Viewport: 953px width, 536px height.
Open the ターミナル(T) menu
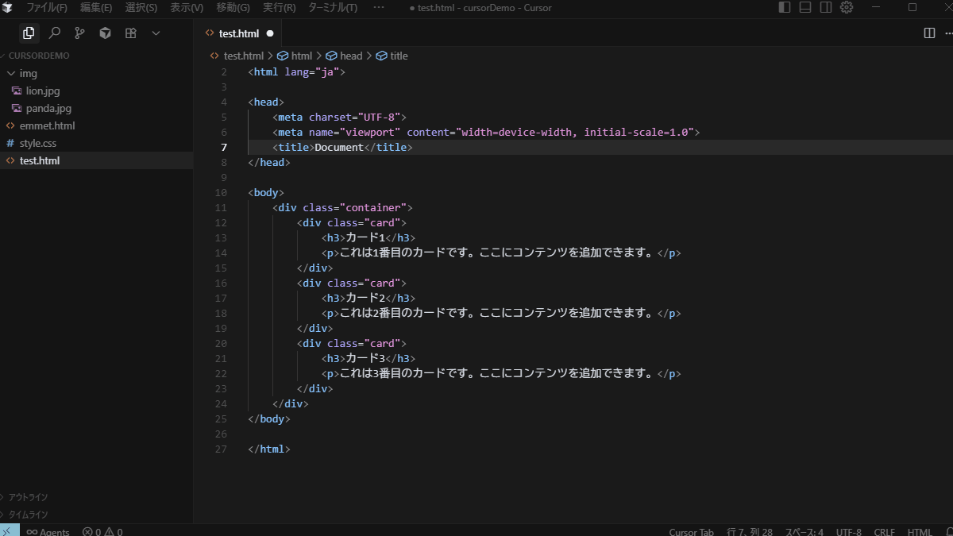[333, 8]
